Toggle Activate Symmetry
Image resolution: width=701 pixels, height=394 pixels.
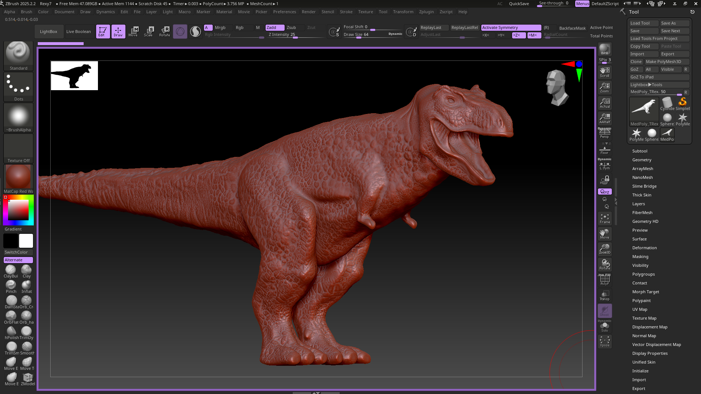511,27
